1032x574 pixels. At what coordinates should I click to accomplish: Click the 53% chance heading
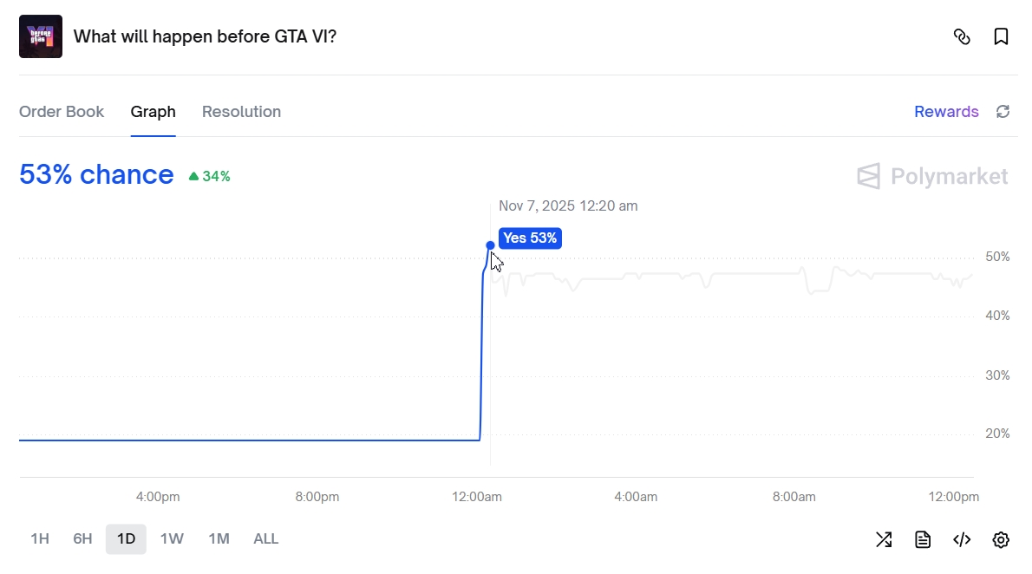coord(95,174)
